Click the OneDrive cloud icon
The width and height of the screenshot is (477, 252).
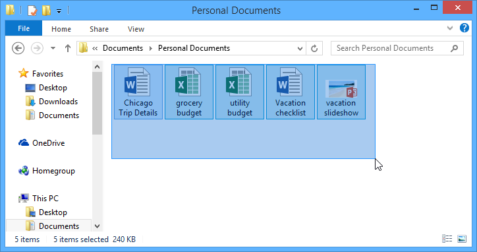[24, 142]
